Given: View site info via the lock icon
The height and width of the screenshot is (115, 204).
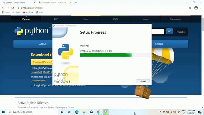Looking at the screenshot, I should [18, 8].
